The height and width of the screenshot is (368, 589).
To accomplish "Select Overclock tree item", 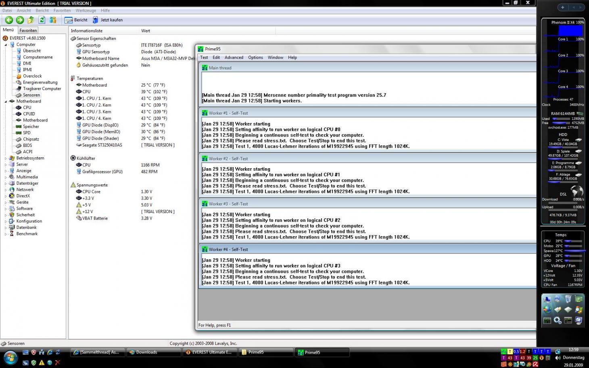I will click(x=32, y=76).
